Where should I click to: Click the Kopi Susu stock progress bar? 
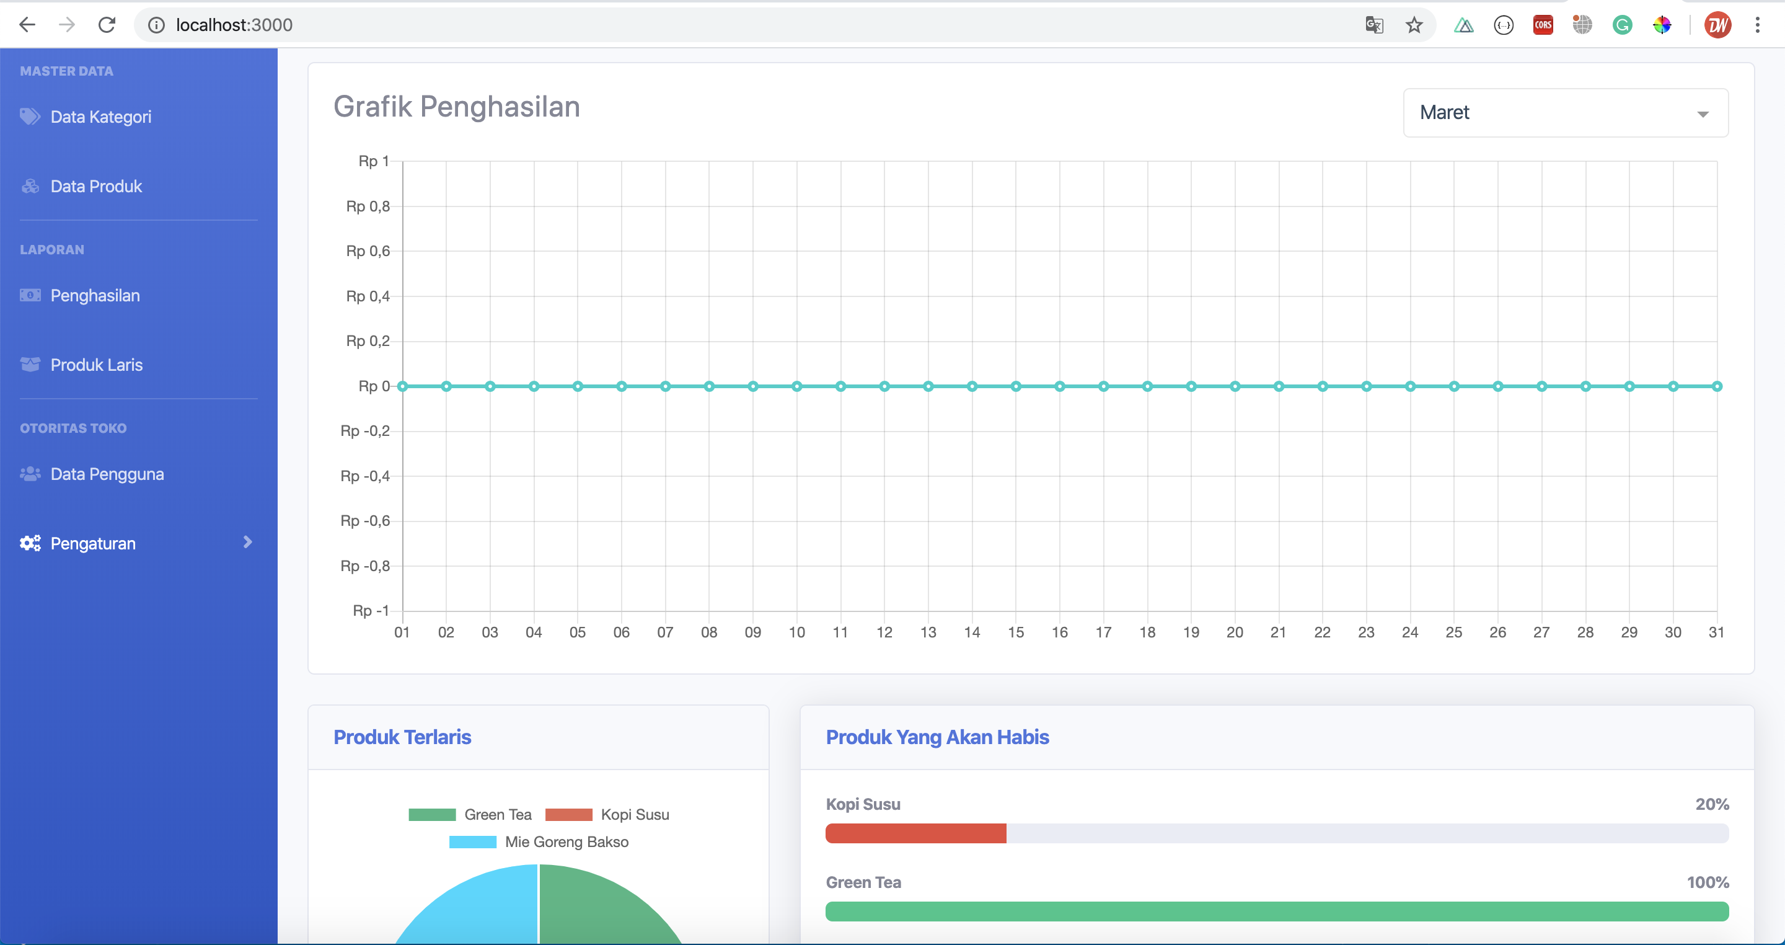click(1277, 833)
